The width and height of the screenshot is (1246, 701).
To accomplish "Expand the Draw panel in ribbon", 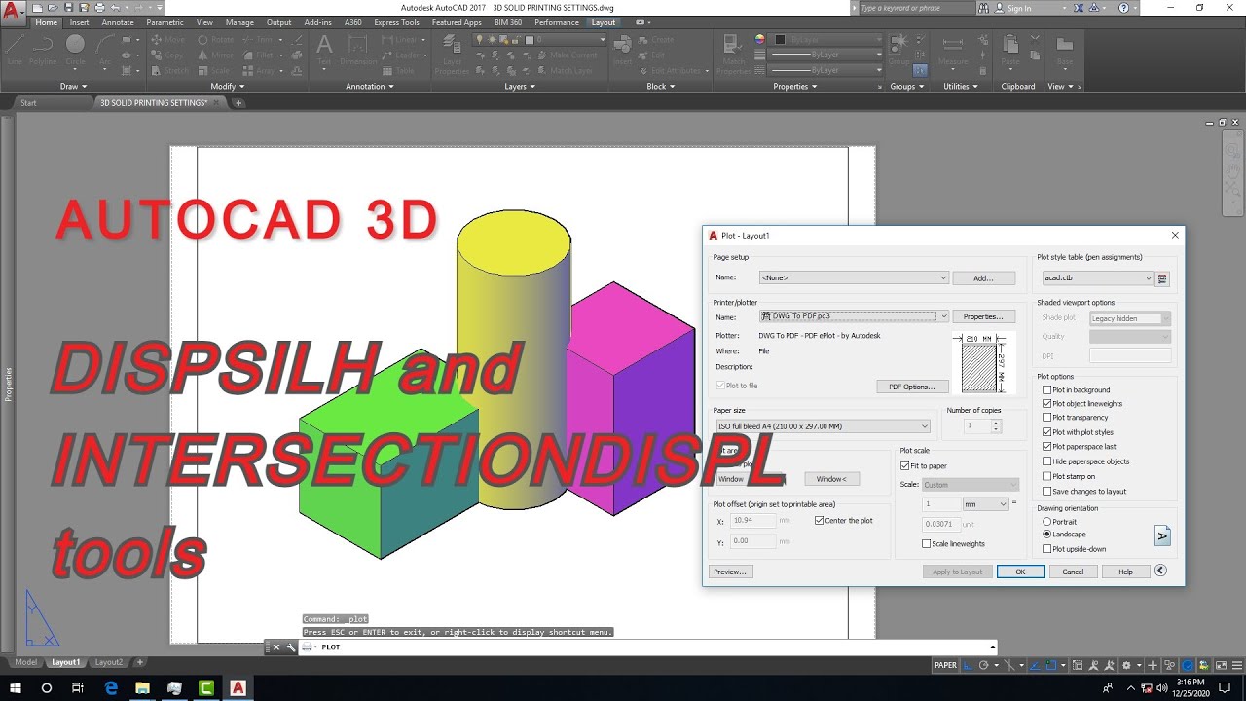I will [75, 86].
